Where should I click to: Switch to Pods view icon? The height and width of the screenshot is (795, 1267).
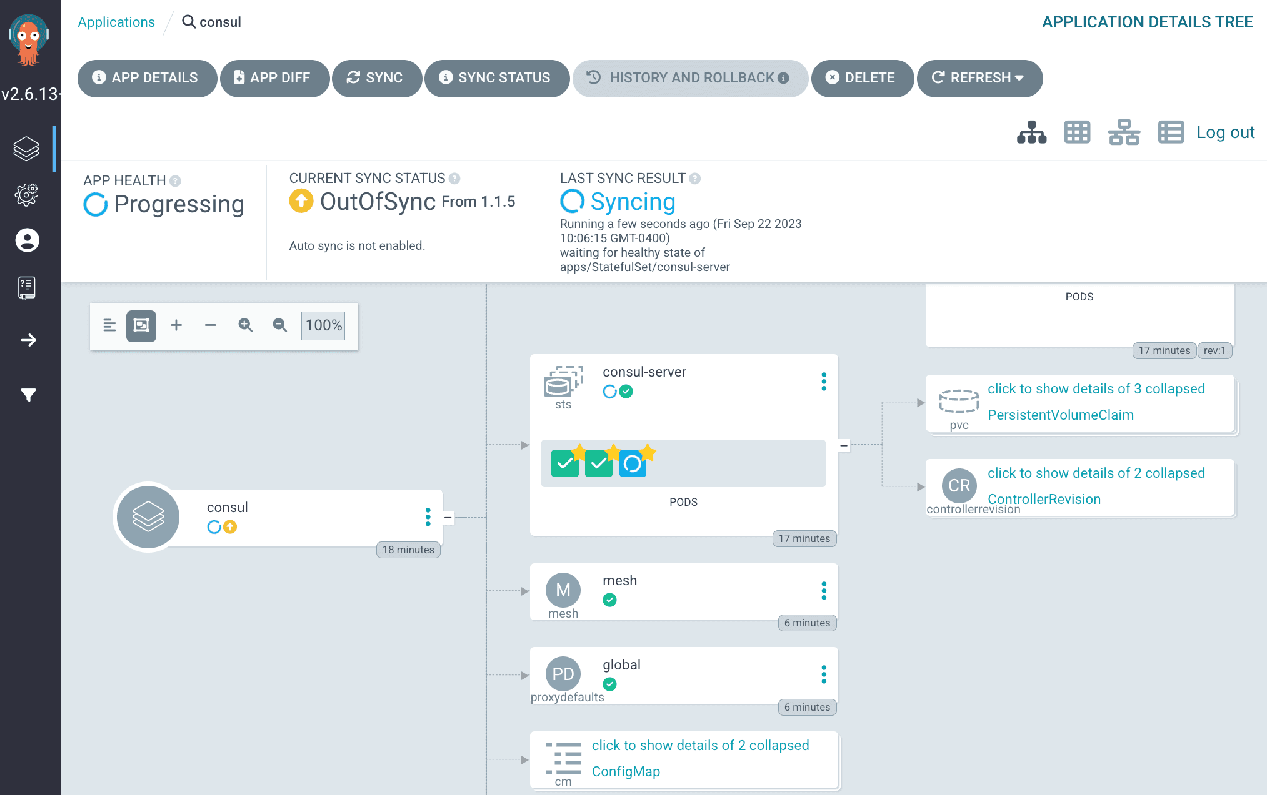tap(1076, 132)
